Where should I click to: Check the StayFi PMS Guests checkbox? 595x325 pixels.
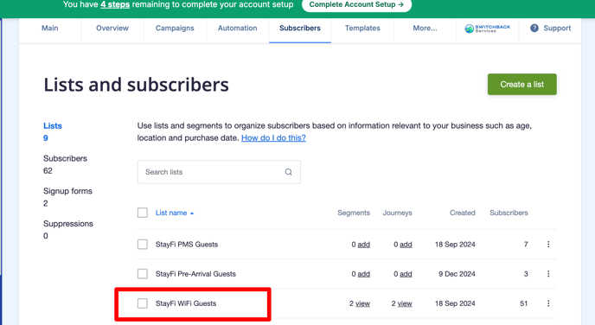pos(143,245)
